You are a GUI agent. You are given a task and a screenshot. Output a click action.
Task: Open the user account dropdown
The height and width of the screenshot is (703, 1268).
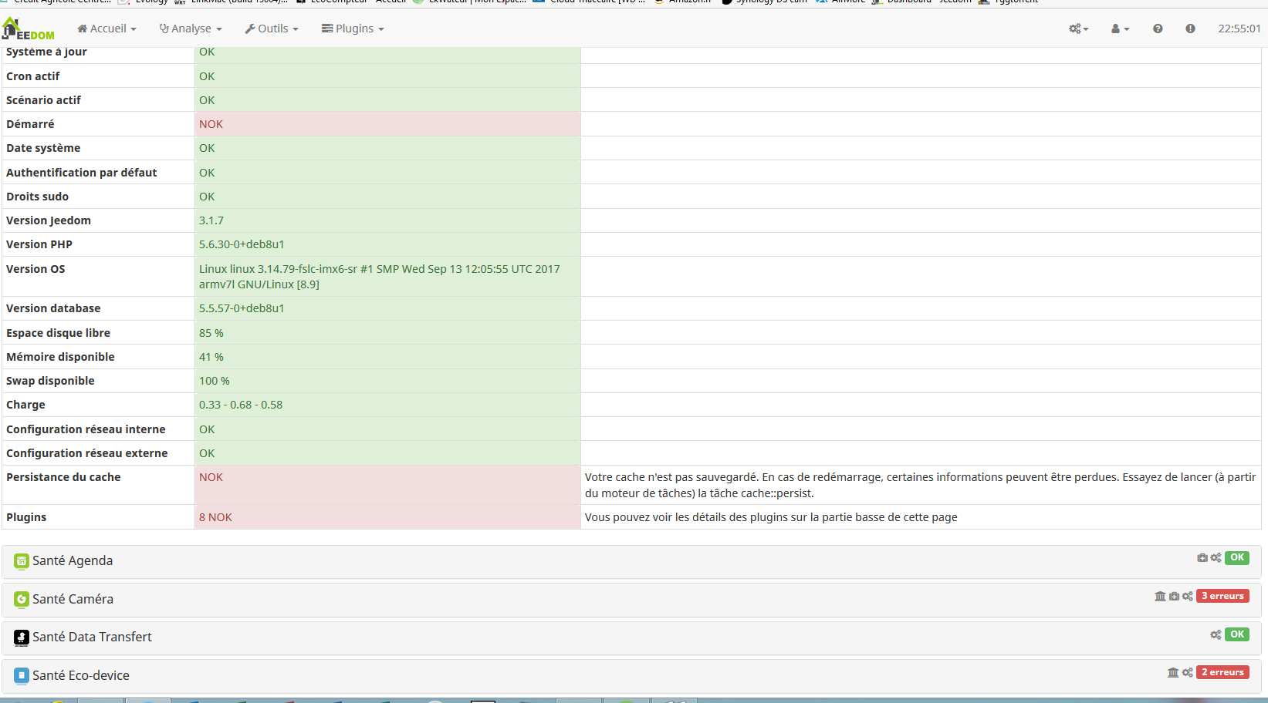click(x=1120, y=29)
